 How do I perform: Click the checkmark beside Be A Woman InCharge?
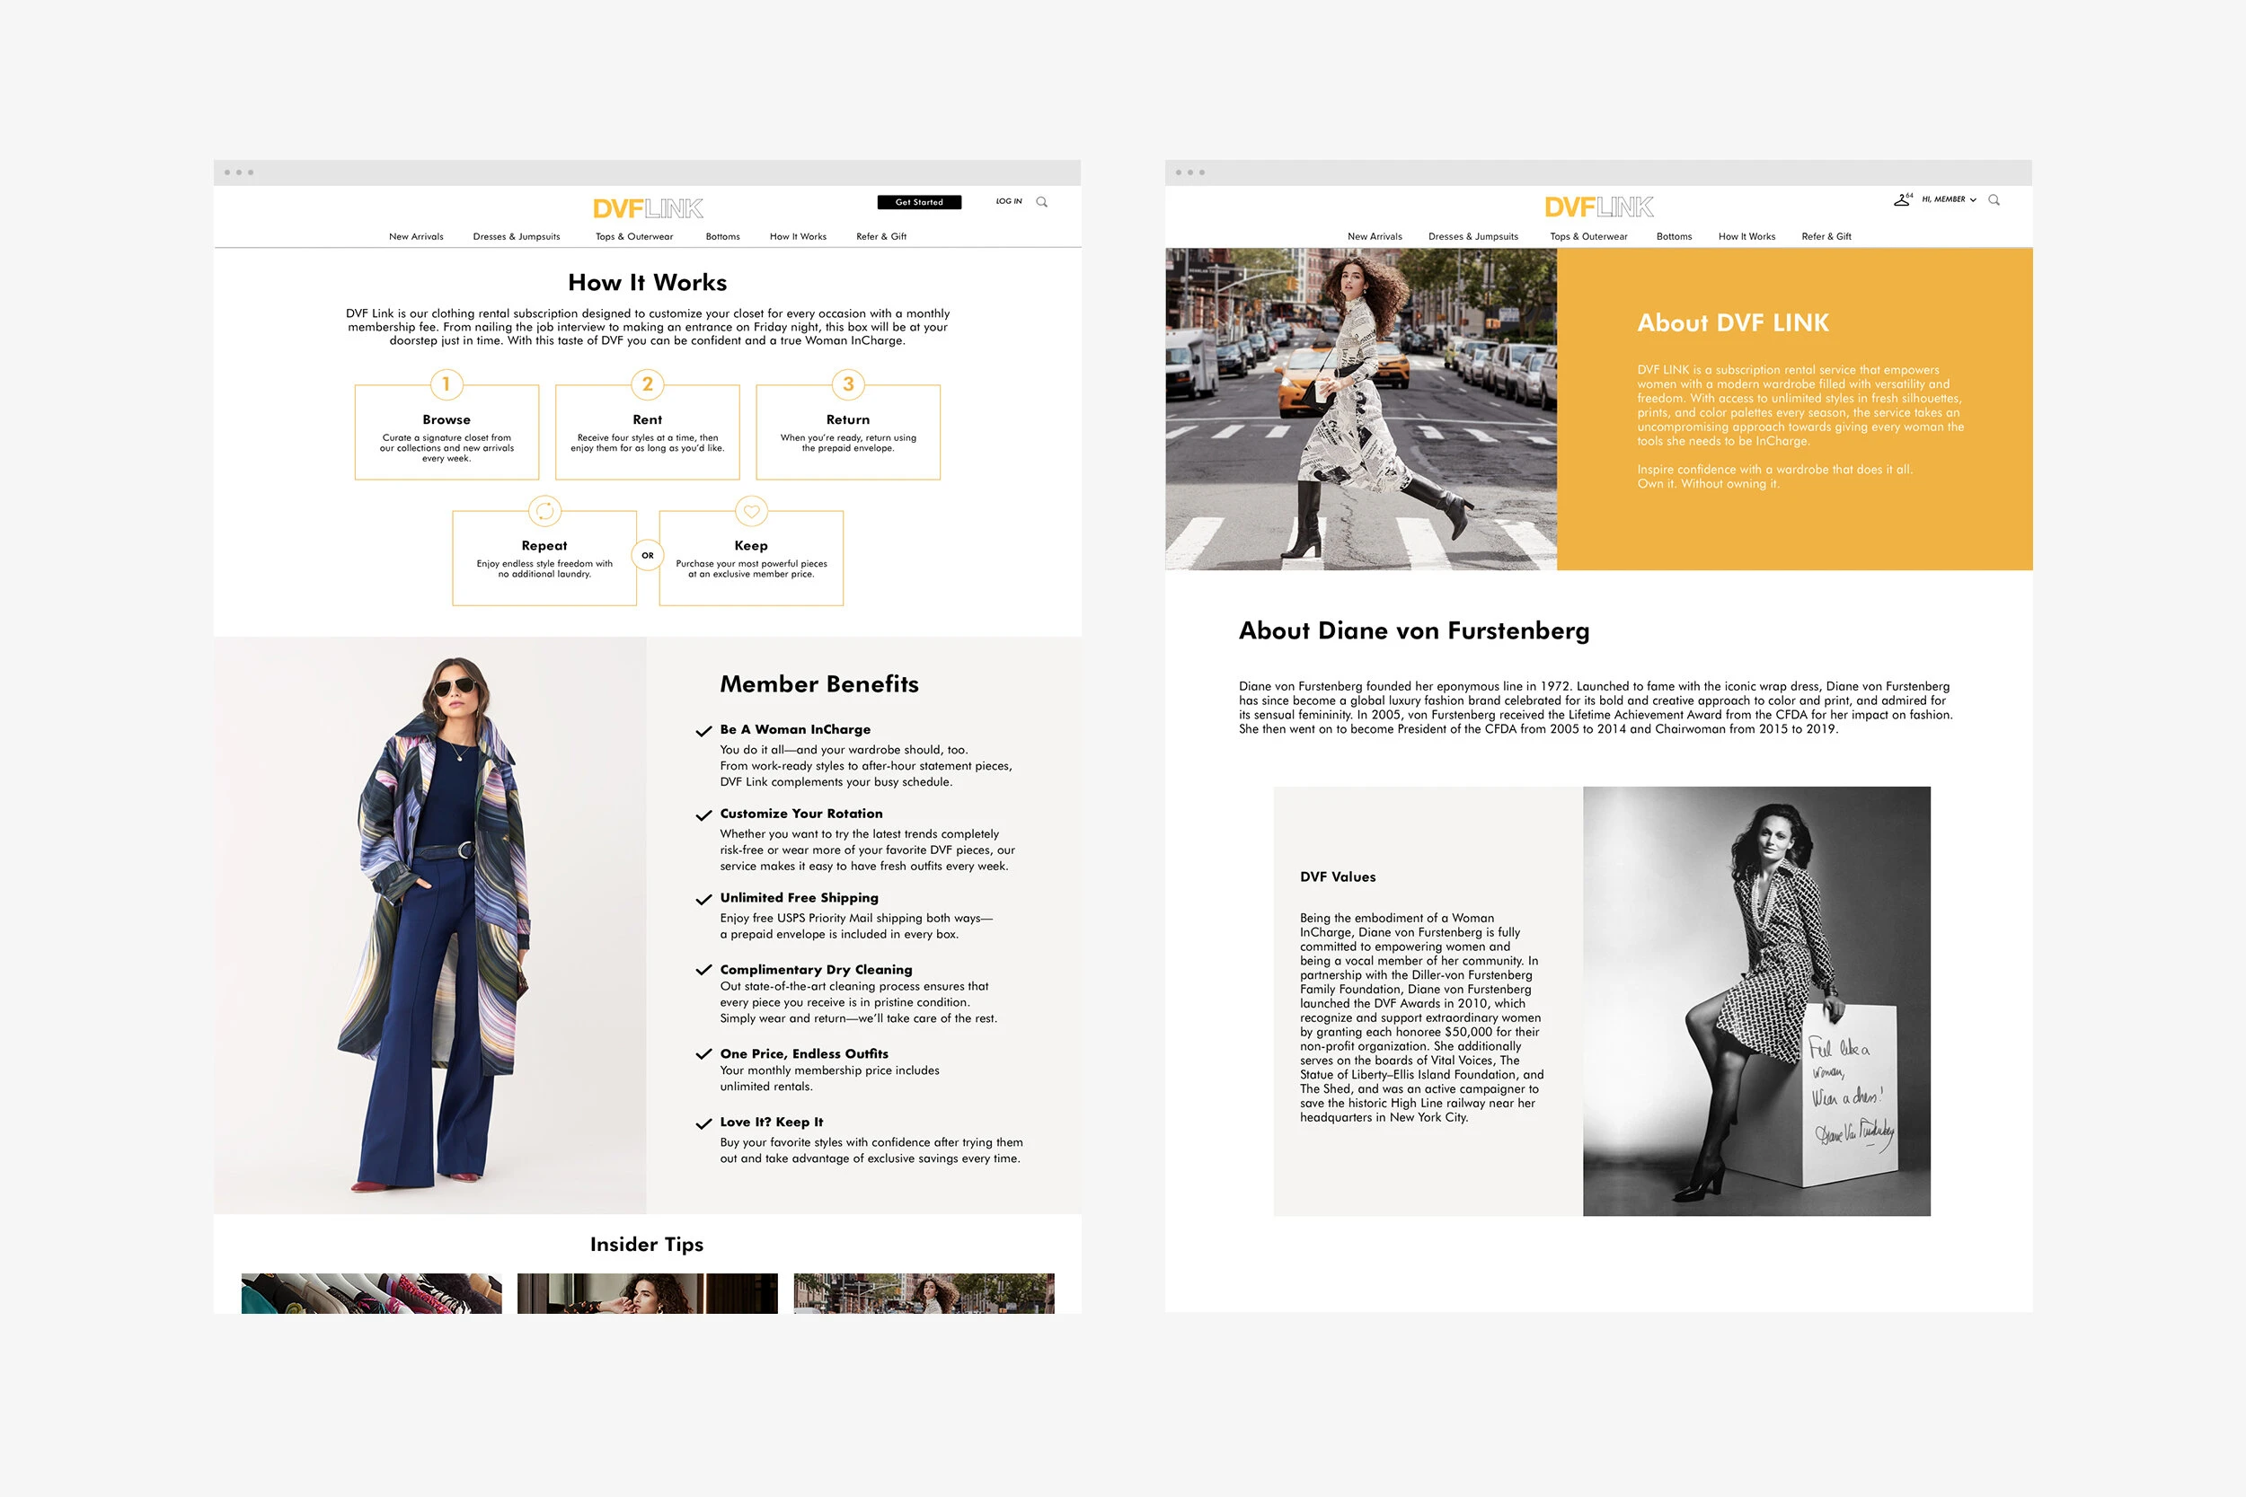(x=703, y=731)
